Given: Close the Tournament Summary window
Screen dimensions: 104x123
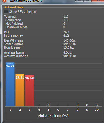Looking at the screenshot, I should (x=98, y=1).
